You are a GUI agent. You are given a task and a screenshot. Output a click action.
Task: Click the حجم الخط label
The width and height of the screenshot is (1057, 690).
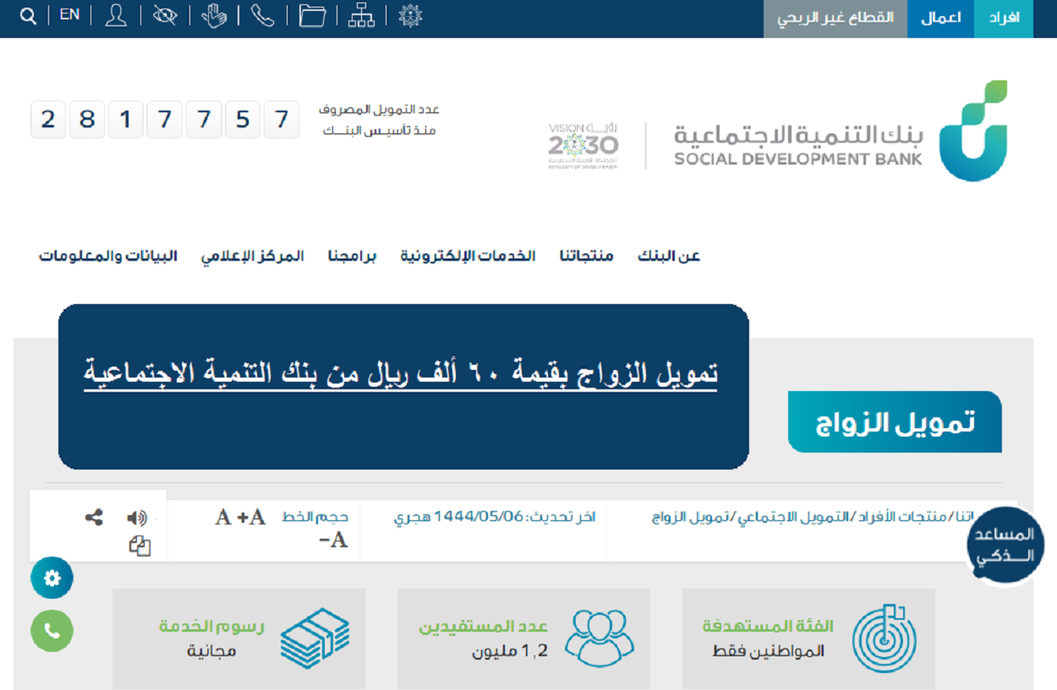[315, 517]
